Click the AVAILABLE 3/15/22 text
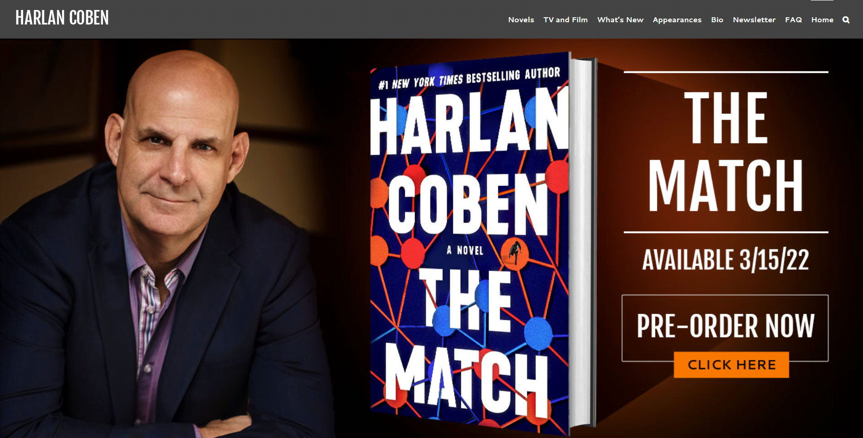 tap(726, 260)
